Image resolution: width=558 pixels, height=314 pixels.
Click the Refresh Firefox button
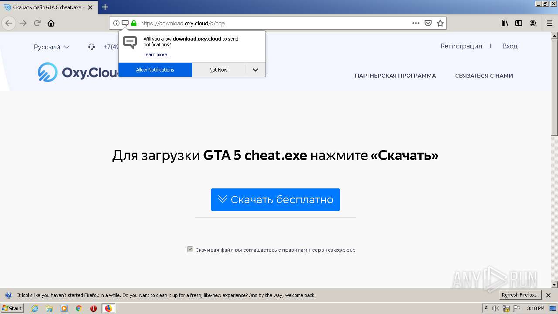click(520, 295)
